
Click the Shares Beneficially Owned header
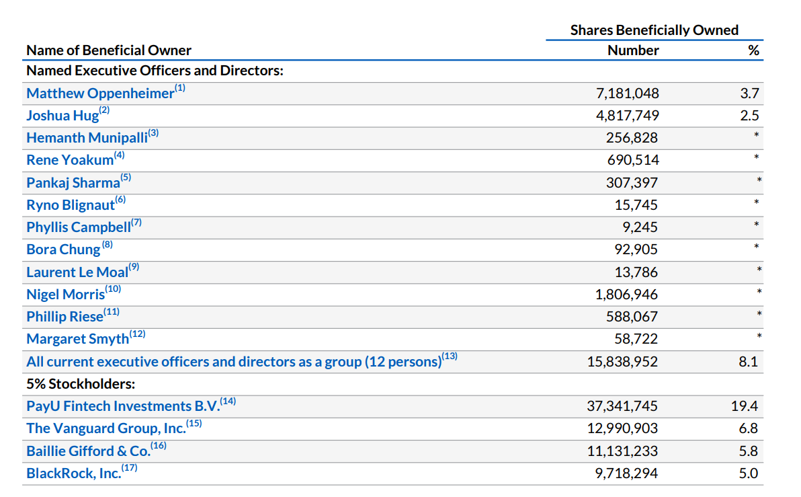click(655, 30)
